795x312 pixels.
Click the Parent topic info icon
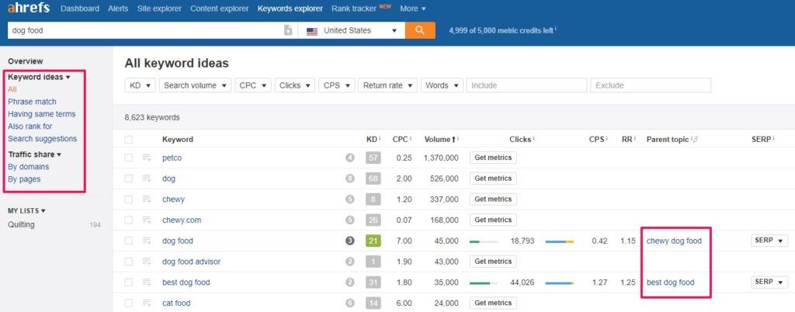tap(691, 138)
